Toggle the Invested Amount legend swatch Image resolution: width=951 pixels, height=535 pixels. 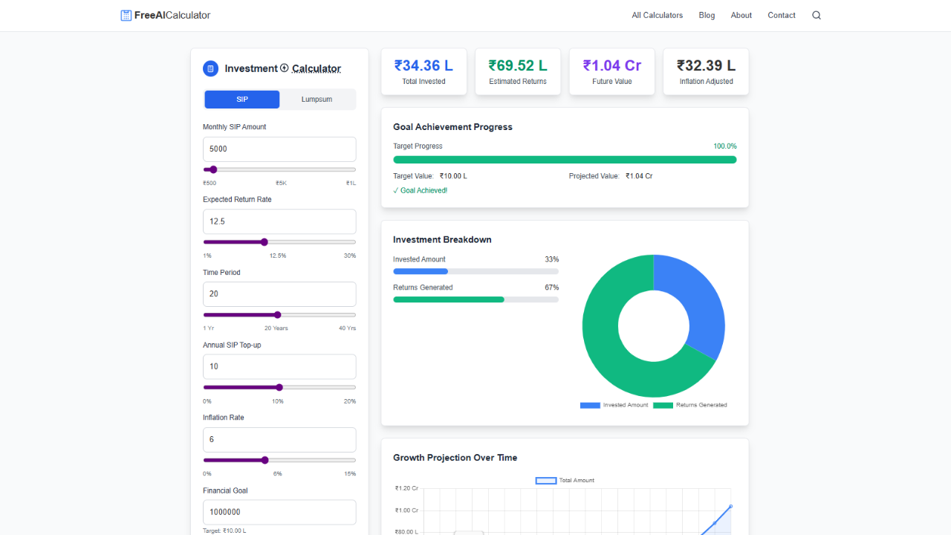tap(590, 405)
